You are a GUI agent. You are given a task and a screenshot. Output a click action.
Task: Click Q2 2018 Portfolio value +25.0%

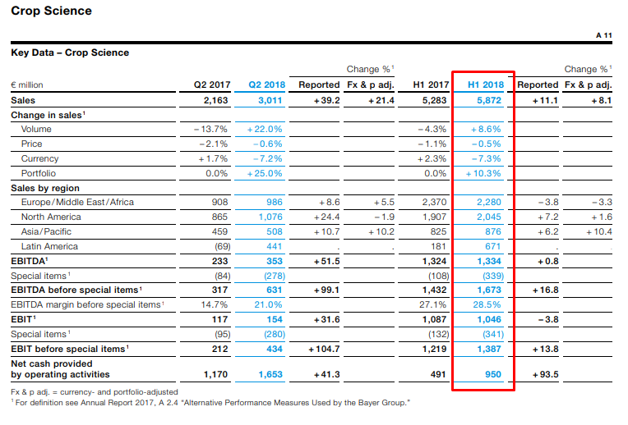coord(265,173)
